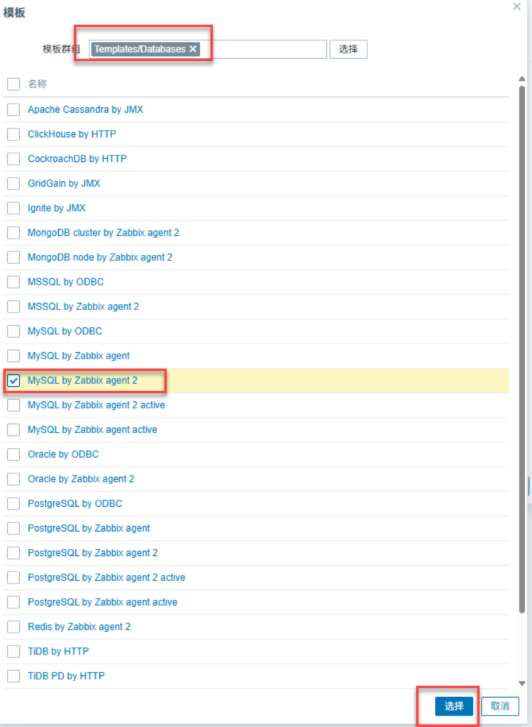Open MySQL by Zabbix agent active link
This screenshot has height=727, width=532.
click(x=92, y=430)
